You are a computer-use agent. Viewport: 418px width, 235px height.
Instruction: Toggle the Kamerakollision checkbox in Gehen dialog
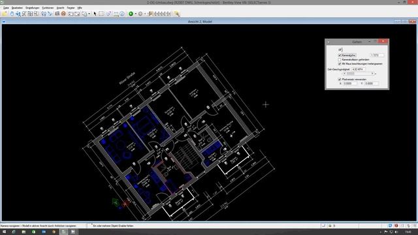coord(340,59)
